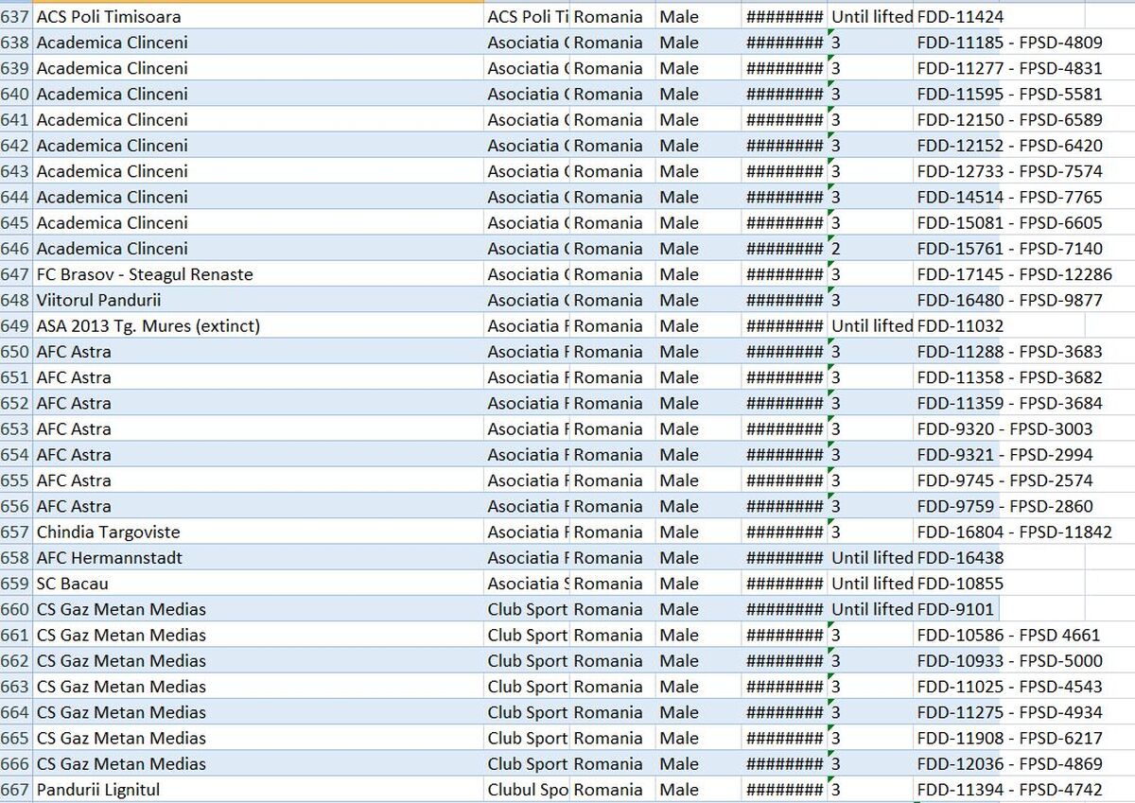1135x803 pixels.
Task: Click the Chindia Targoviste cell
Action: [x=258, y=532]
